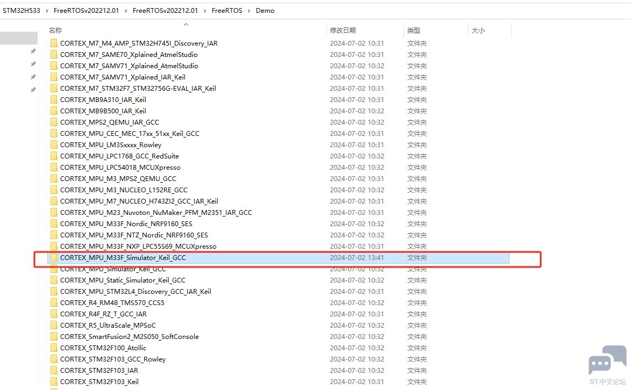
Task: Select CORTEX_MPU_Simulator_Keil_GCC folder name
Action: pyautogui.click(x=113, y=269)
